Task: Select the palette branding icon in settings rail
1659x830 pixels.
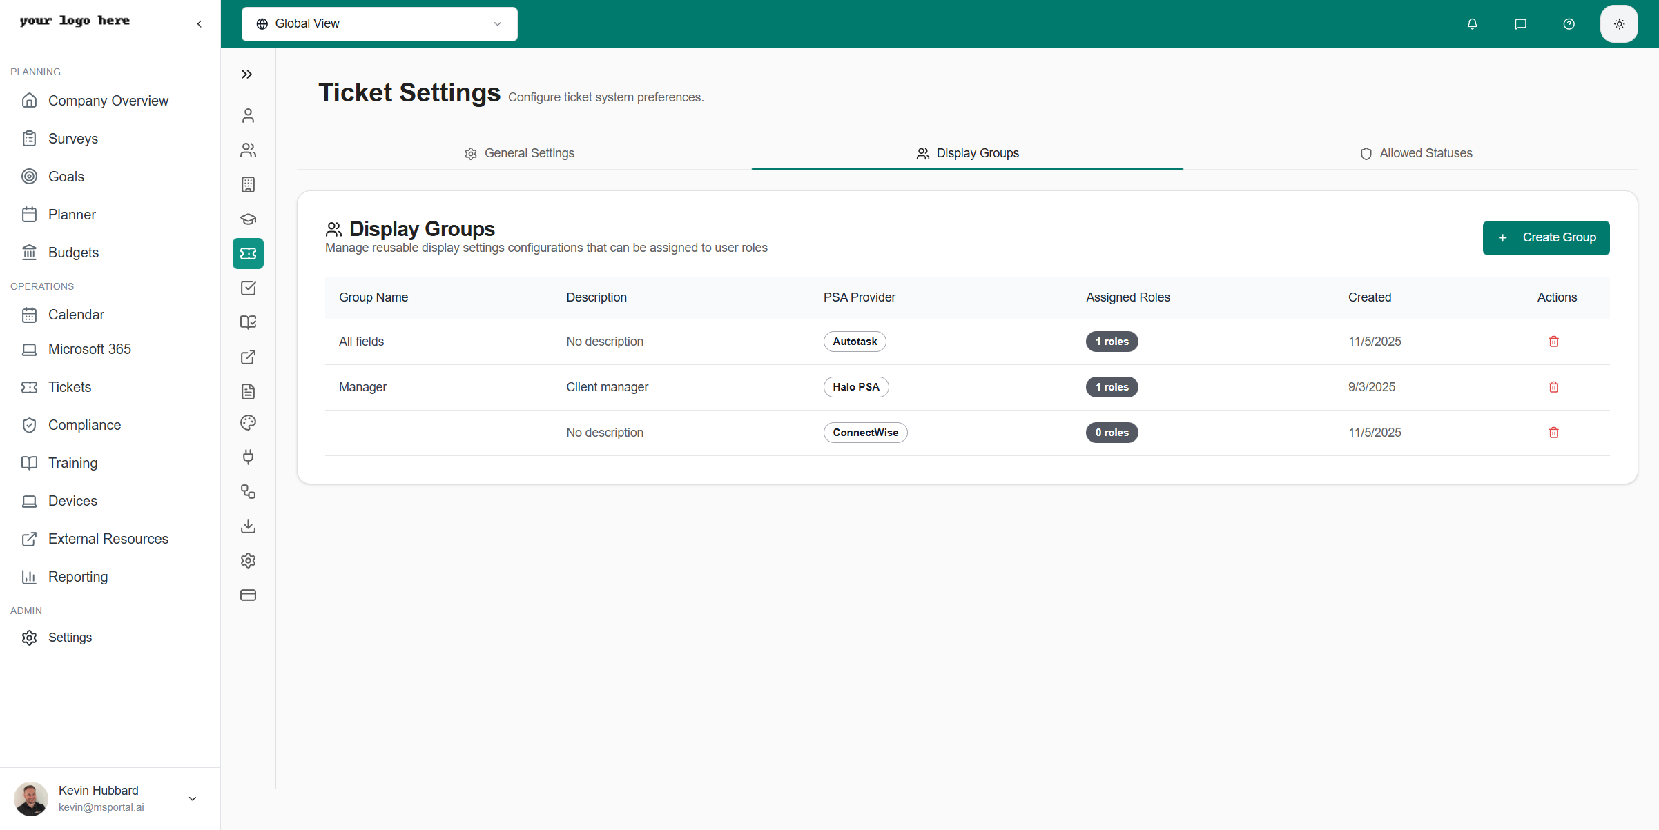Action: [x=248, y=423]
